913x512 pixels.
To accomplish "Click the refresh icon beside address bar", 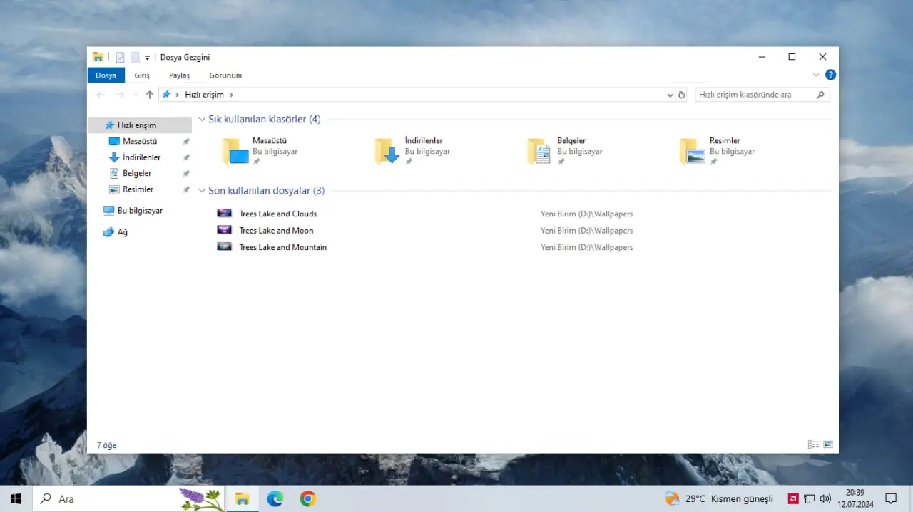I will (x=681, y=95).
